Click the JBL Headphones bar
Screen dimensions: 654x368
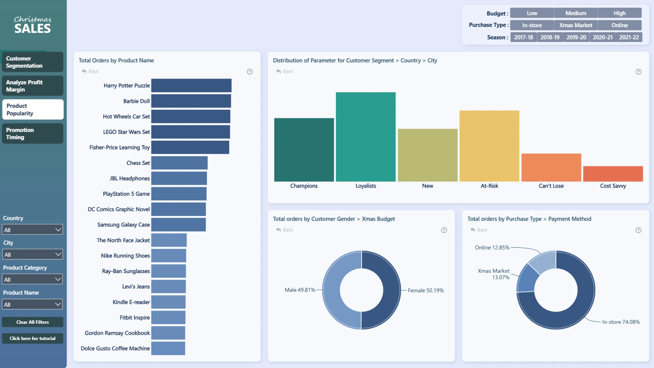point(179,178)
